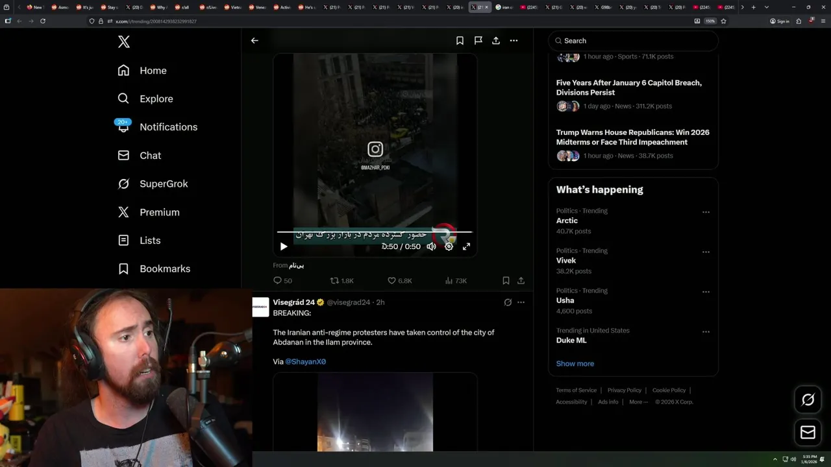831x467 pixels.
Task: Click the taskbar volume icon
Action: click(x=793, y=459)
